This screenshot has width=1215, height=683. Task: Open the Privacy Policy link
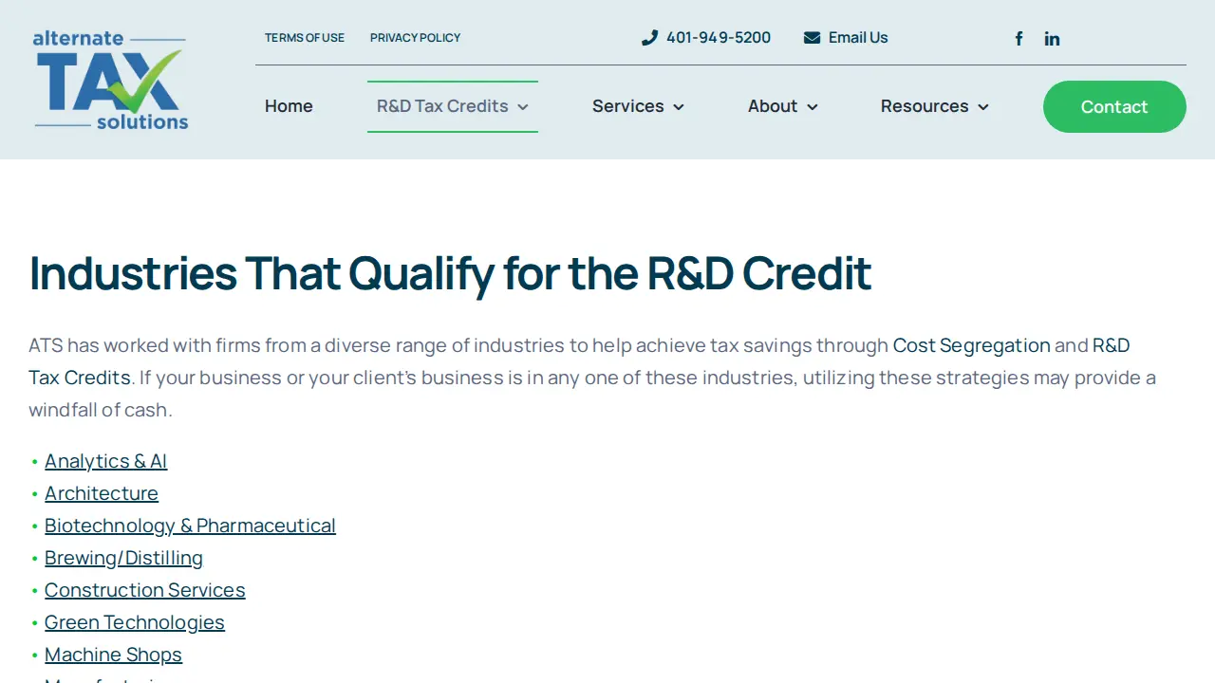pyautogui.click(x=415, y=38)
